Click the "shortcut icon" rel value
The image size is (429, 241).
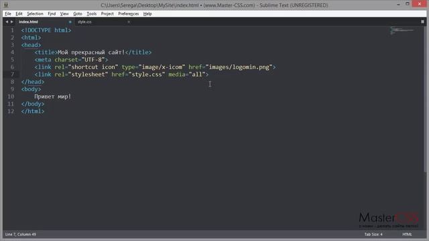coord(93,67)
